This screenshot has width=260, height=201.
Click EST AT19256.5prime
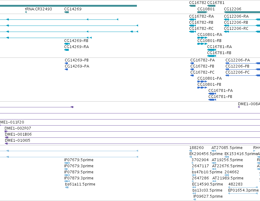[x=227, y=160]
